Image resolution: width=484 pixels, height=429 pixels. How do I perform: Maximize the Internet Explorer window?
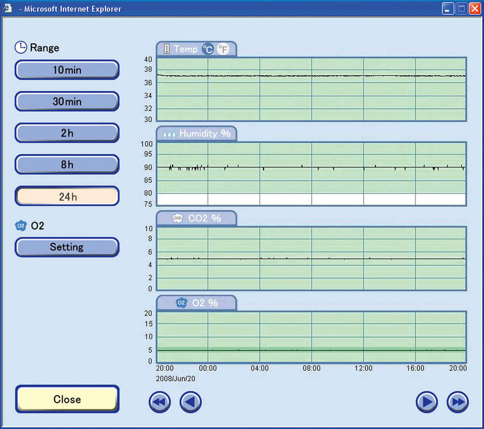(461, 8)
